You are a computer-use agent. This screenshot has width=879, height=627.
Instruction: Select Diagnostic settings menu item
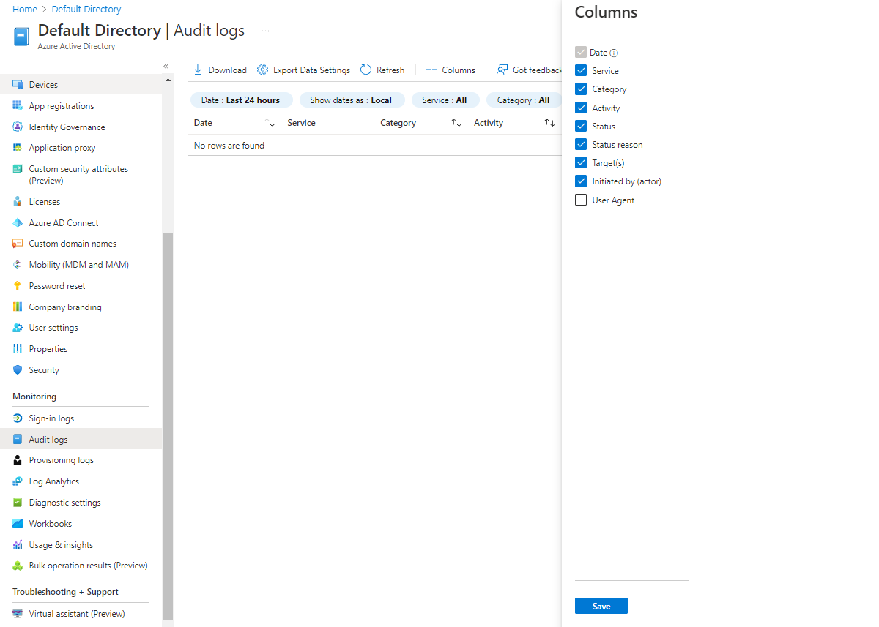[81, 503]
